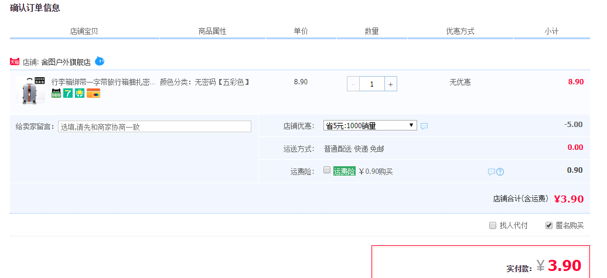Image resolution: width=607 pixels, height=278 pixels.
Task: Open the product title link 行李箱绑带一字带旅行箱捆扎密...
Action: [103, 83]
